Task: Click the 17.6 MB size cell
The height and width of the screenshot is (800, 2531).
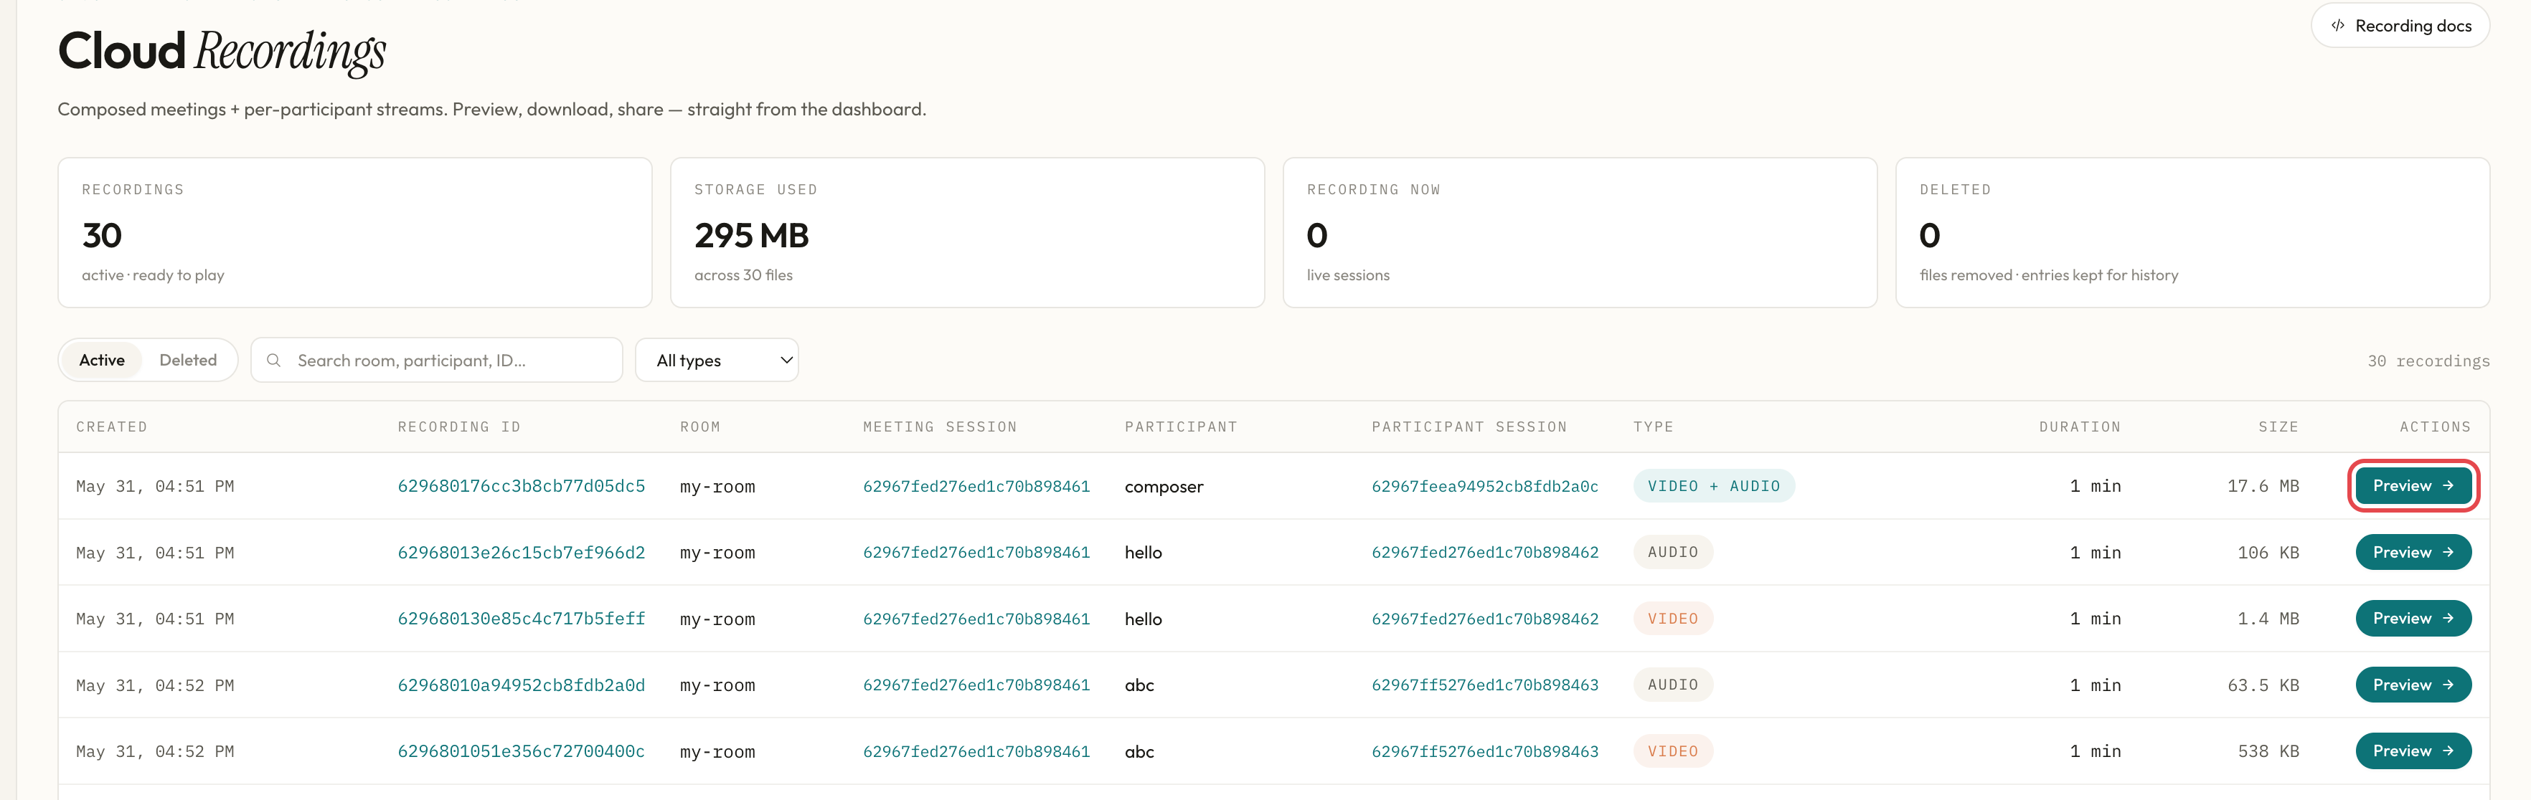Action: pos(2262,486)
